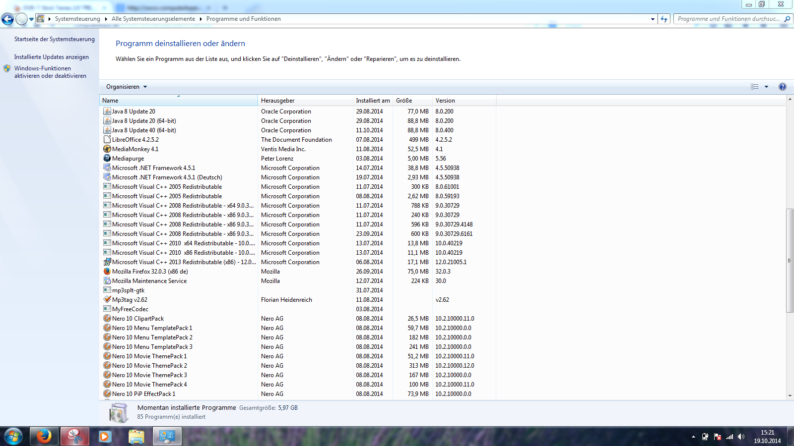Sort the list by the Version column header
The height and width of the screenshot is (446, 794).
(x=464, y=101)
